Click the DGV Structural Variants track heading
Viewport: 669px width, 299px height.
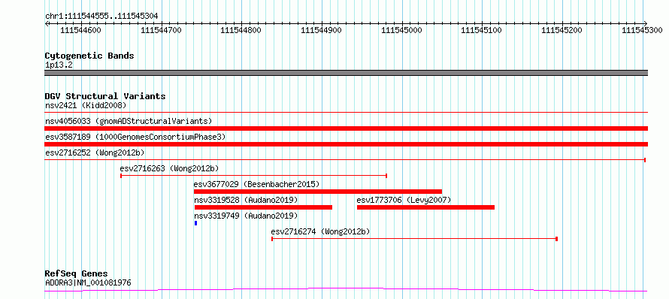pos(105,96)
